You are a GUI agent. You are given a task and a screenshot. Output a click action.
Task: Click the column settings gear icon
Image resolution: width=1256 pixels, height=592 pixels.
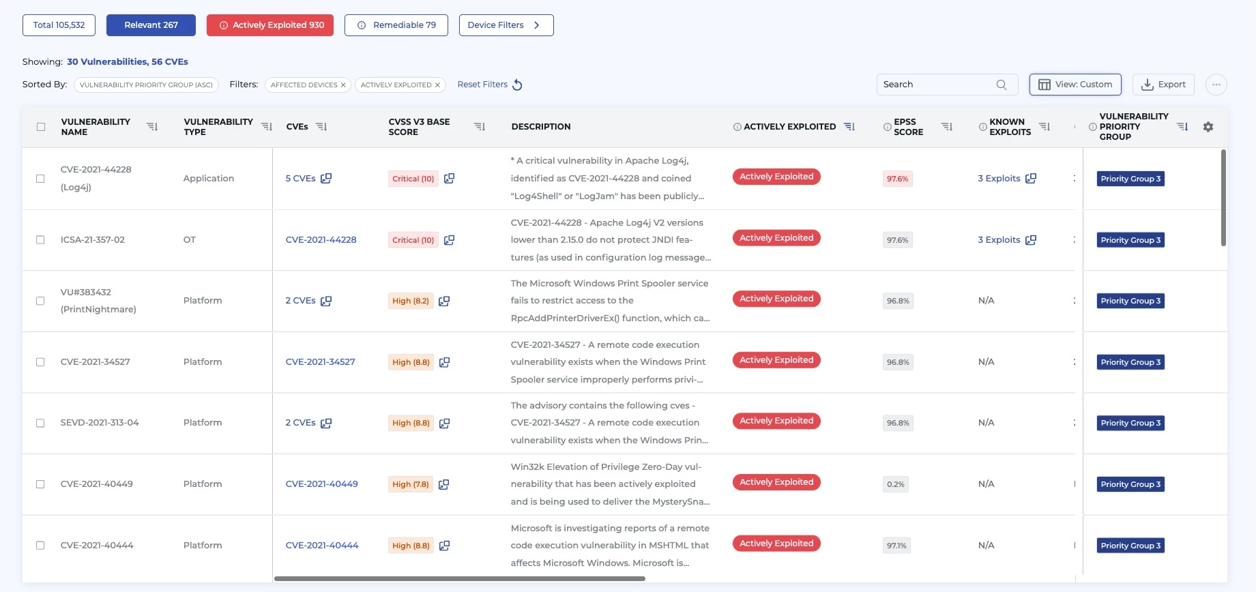[x=1208, y=127]
